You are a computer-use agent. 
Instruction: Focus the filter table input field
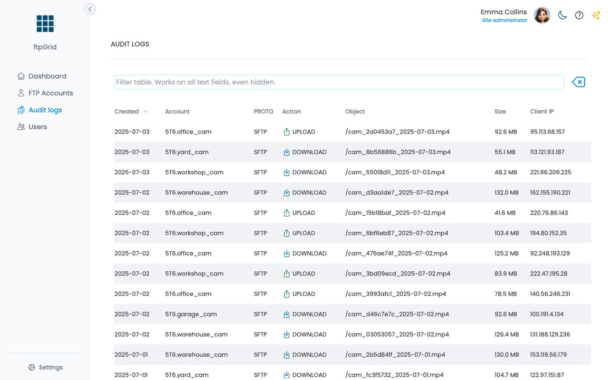(x=339, y=82)
